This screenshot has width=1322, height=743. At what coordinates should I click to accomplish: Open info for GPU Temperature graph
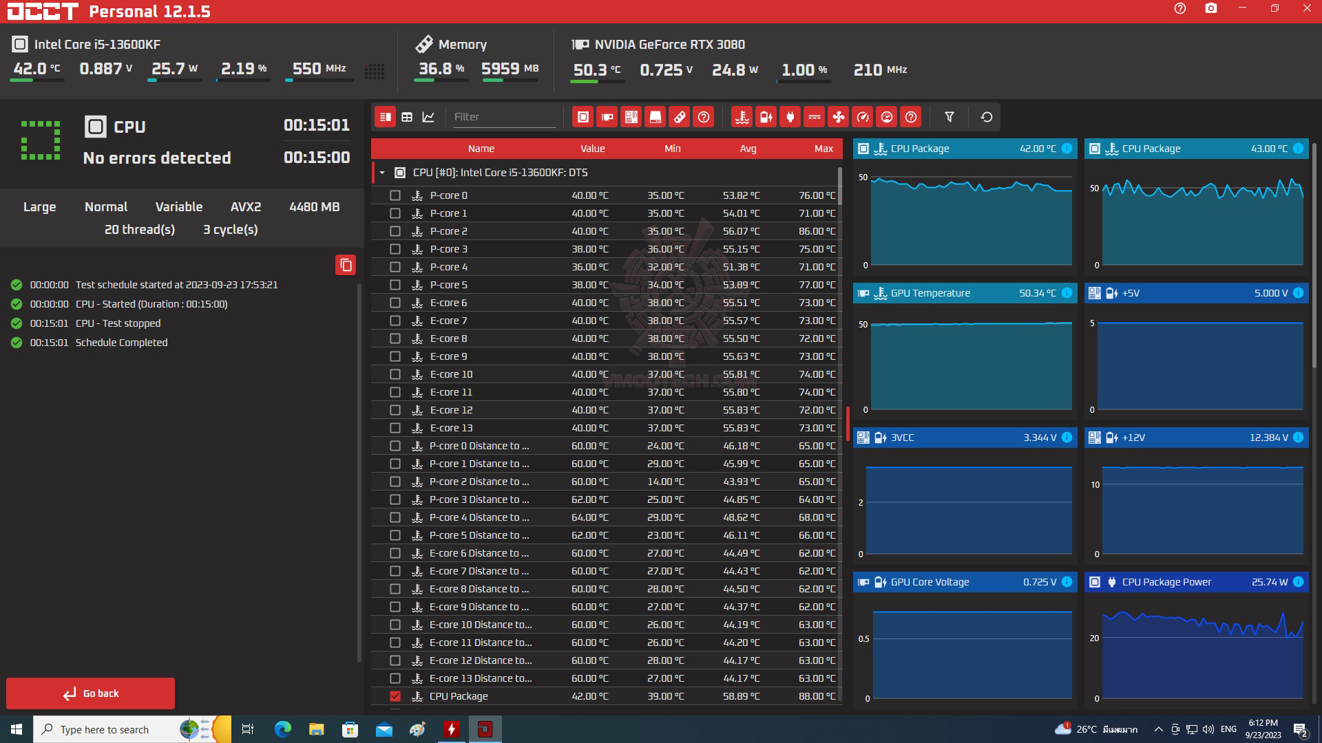tap(1067, 293)
